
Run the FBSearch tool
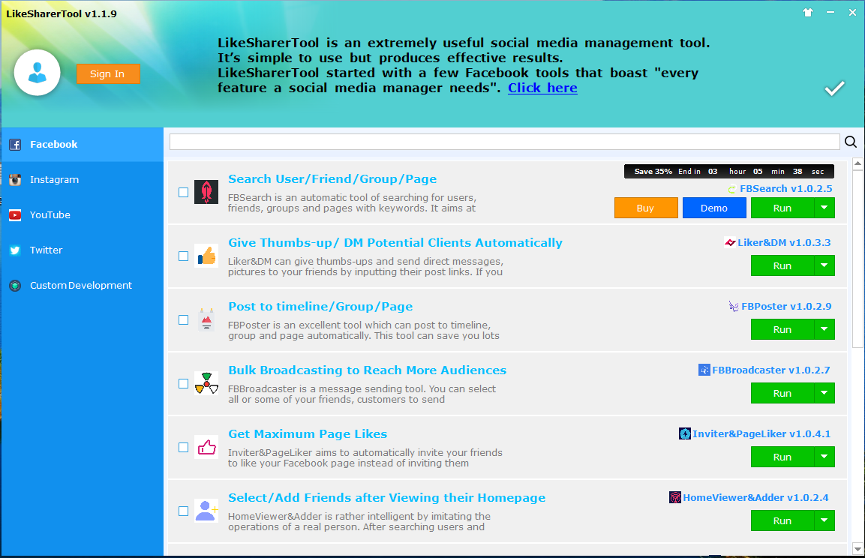click(x=782, y=208)
